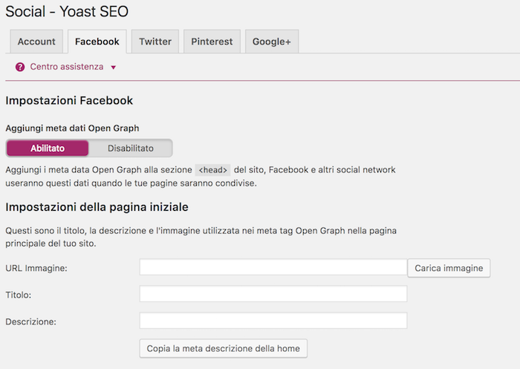Select the Facebook tab
This screenshot has width=520, height=369.
97,42
